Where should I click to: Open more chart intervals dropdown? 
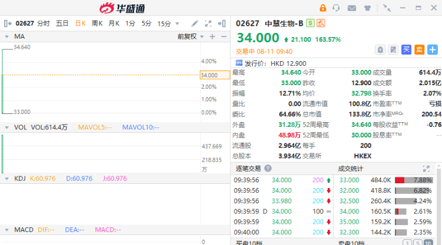(177, 24)
